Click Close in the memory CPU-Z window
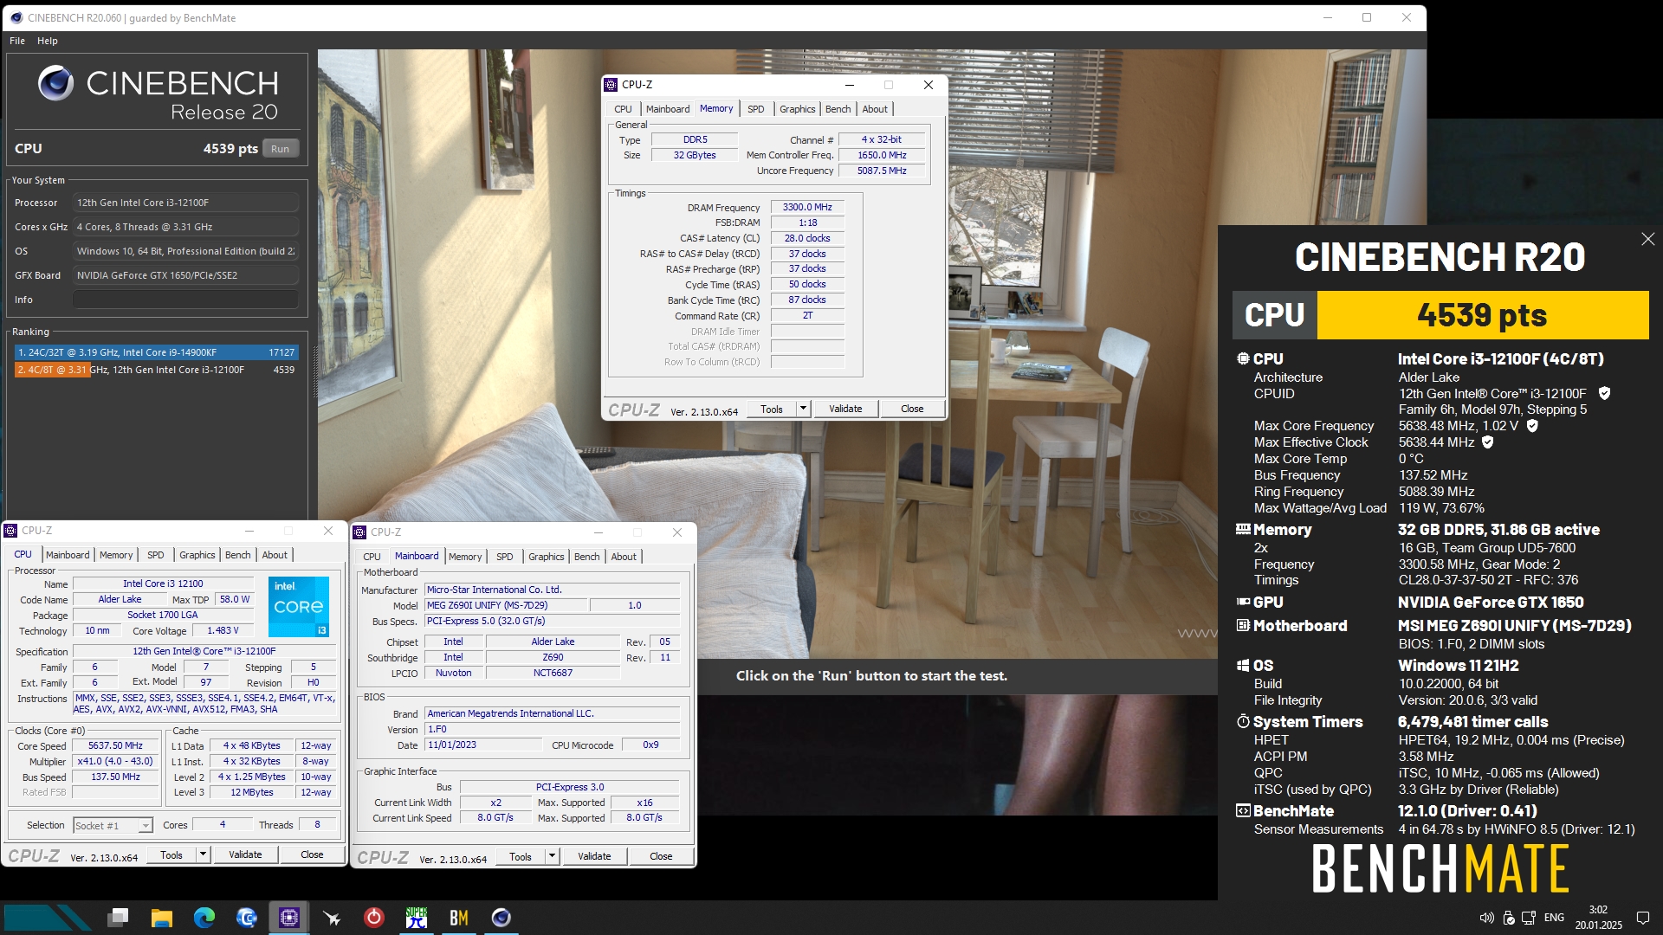1663x935 pixels. tap(912, 409)
